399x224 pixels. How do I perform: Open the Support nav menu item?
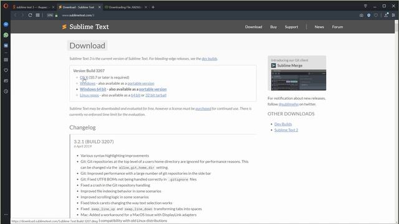pos(291,27)
